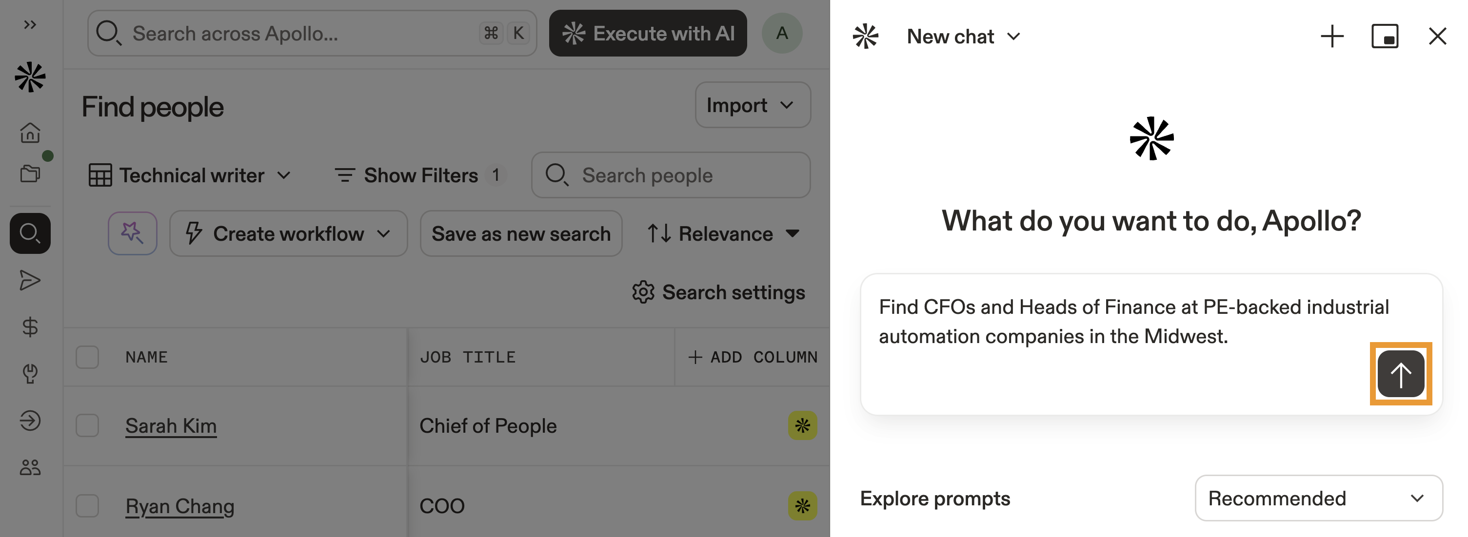This screenshot has height=537, width=1468.
Task: Expand the Recommended prompts dropdown
Action: tap(1318, 499)
